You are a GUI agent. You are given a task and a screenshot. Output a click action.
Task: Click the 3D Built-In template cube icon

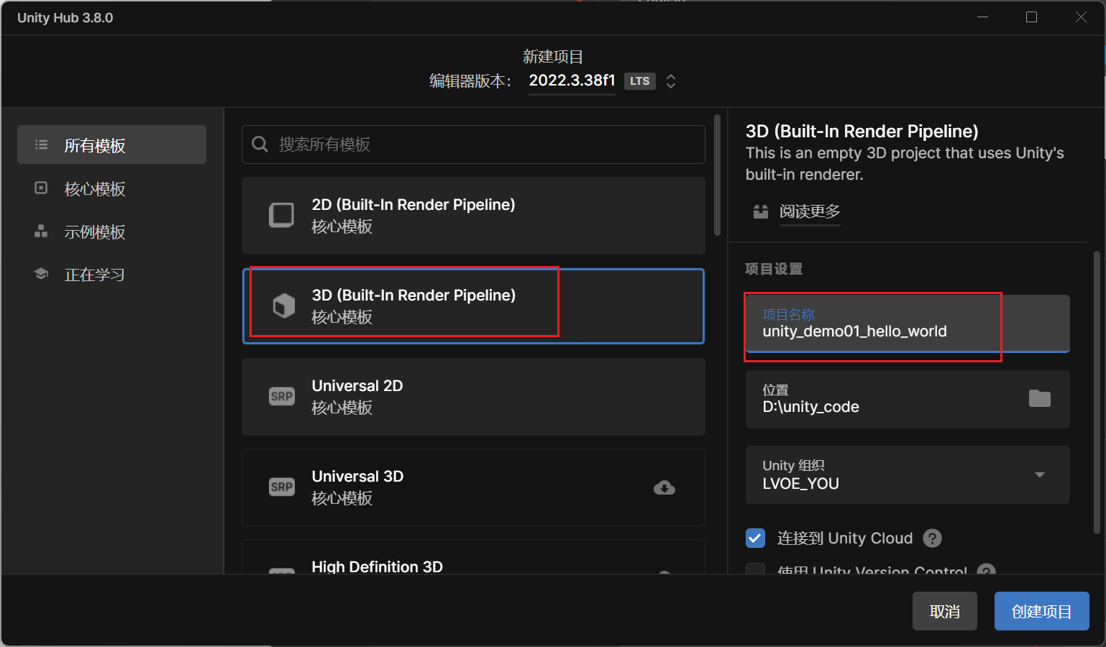tap(283, 306)
